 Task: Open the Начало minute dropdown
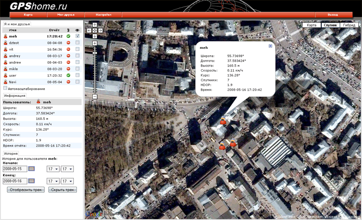coord(67,169)
